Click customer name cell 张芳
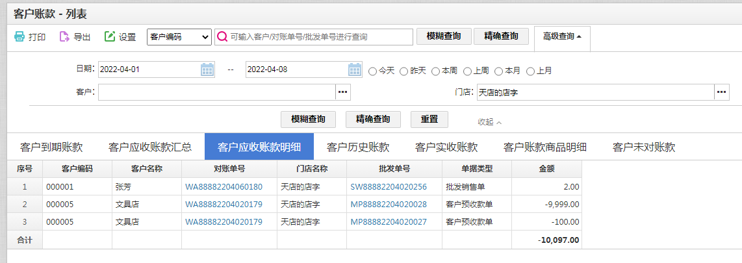Image resolution: width=742 pixels, height=263 pixels. [x=147, y=187]
